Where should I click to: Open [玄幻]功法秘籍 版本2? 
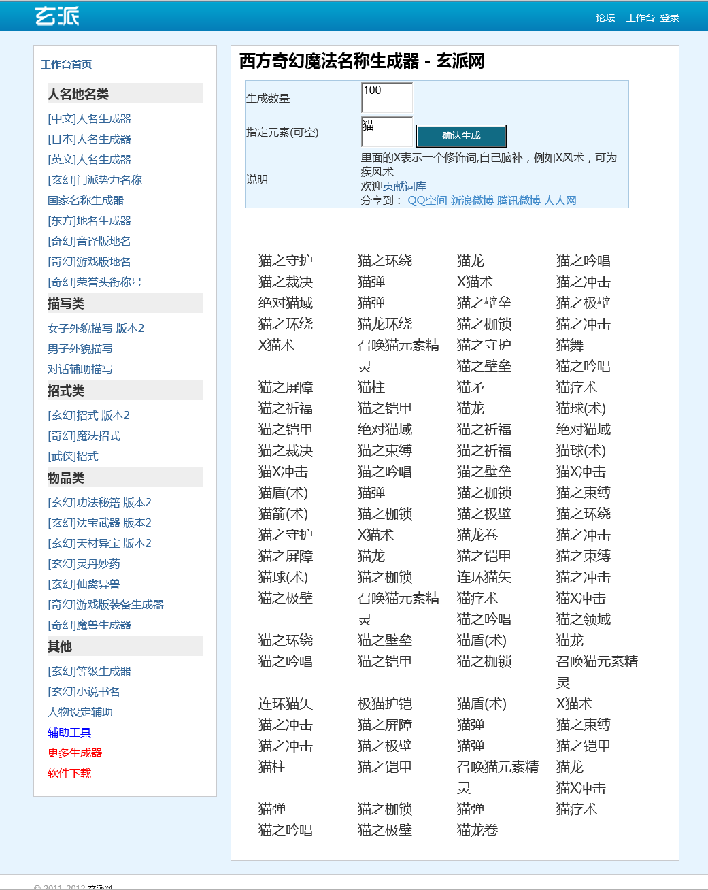click(x=99, y=502)
